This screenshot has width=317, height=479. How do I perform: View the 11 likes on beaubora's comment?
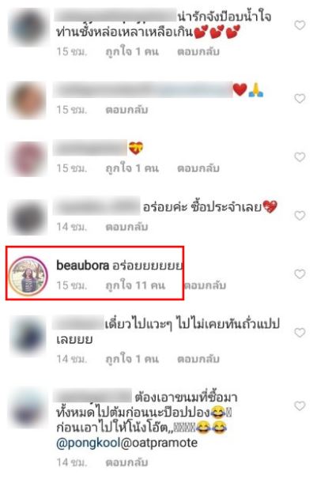[135, 285]
